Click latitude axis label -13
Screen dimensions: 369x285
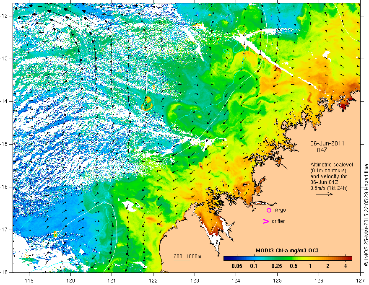(x=5, y=59)
